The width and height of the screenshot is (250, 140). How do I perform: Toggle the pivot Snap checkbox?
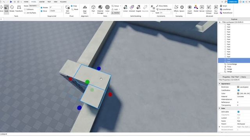click(71, 6)
